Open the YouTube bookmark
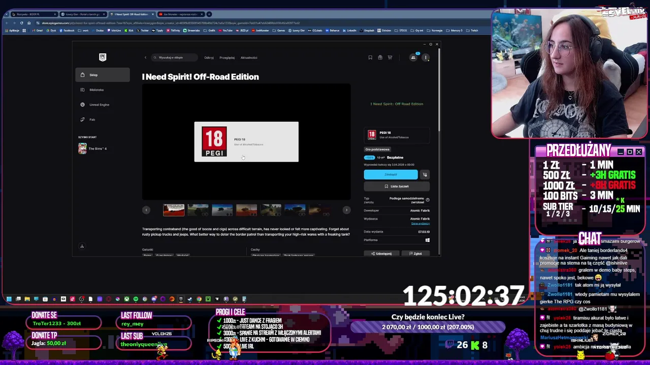The width and height of the screenshot is (650, 365). point(225,30)
